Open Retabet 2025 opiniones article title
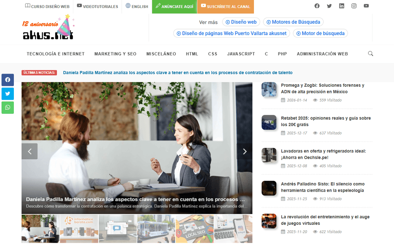 pos(326,121)
